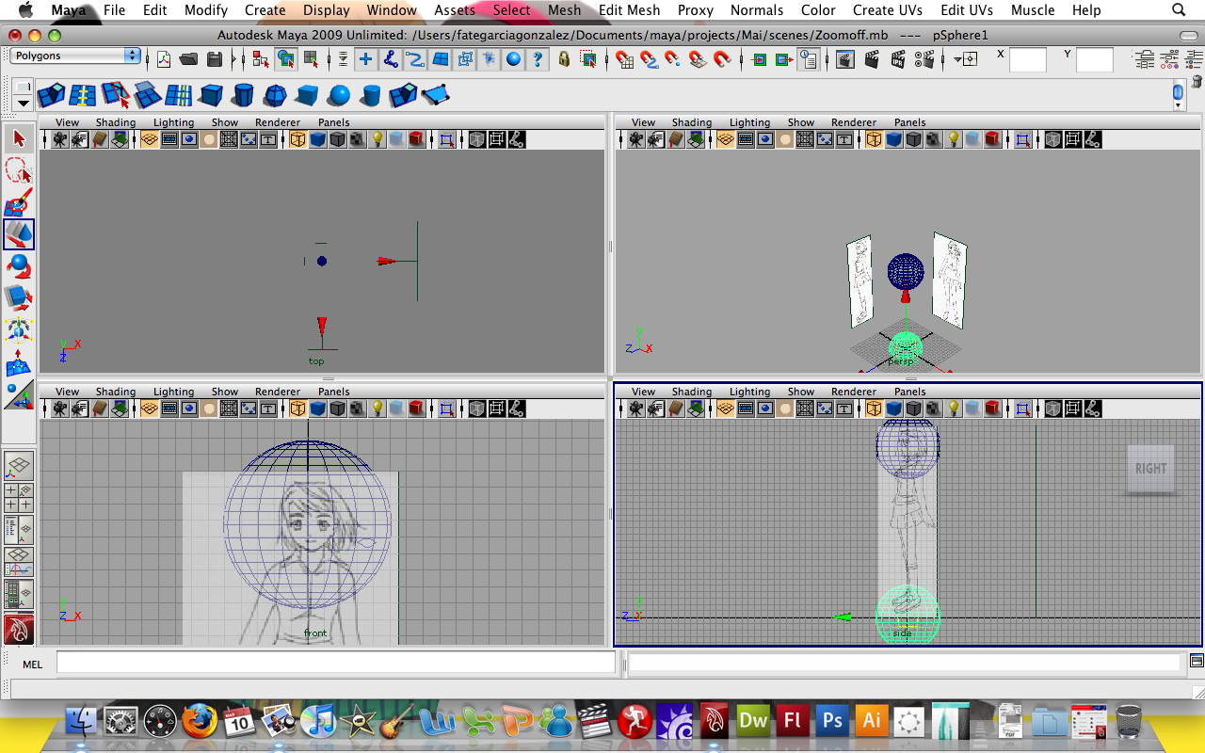
Task: Click outputs from selected object icon
Action: point(783,59)
